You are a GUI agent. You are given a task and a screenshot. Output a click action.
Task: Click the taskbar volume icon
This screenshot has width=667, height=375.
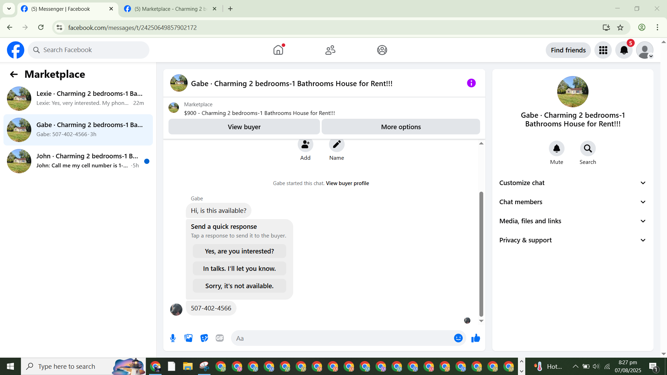(596, 366)
